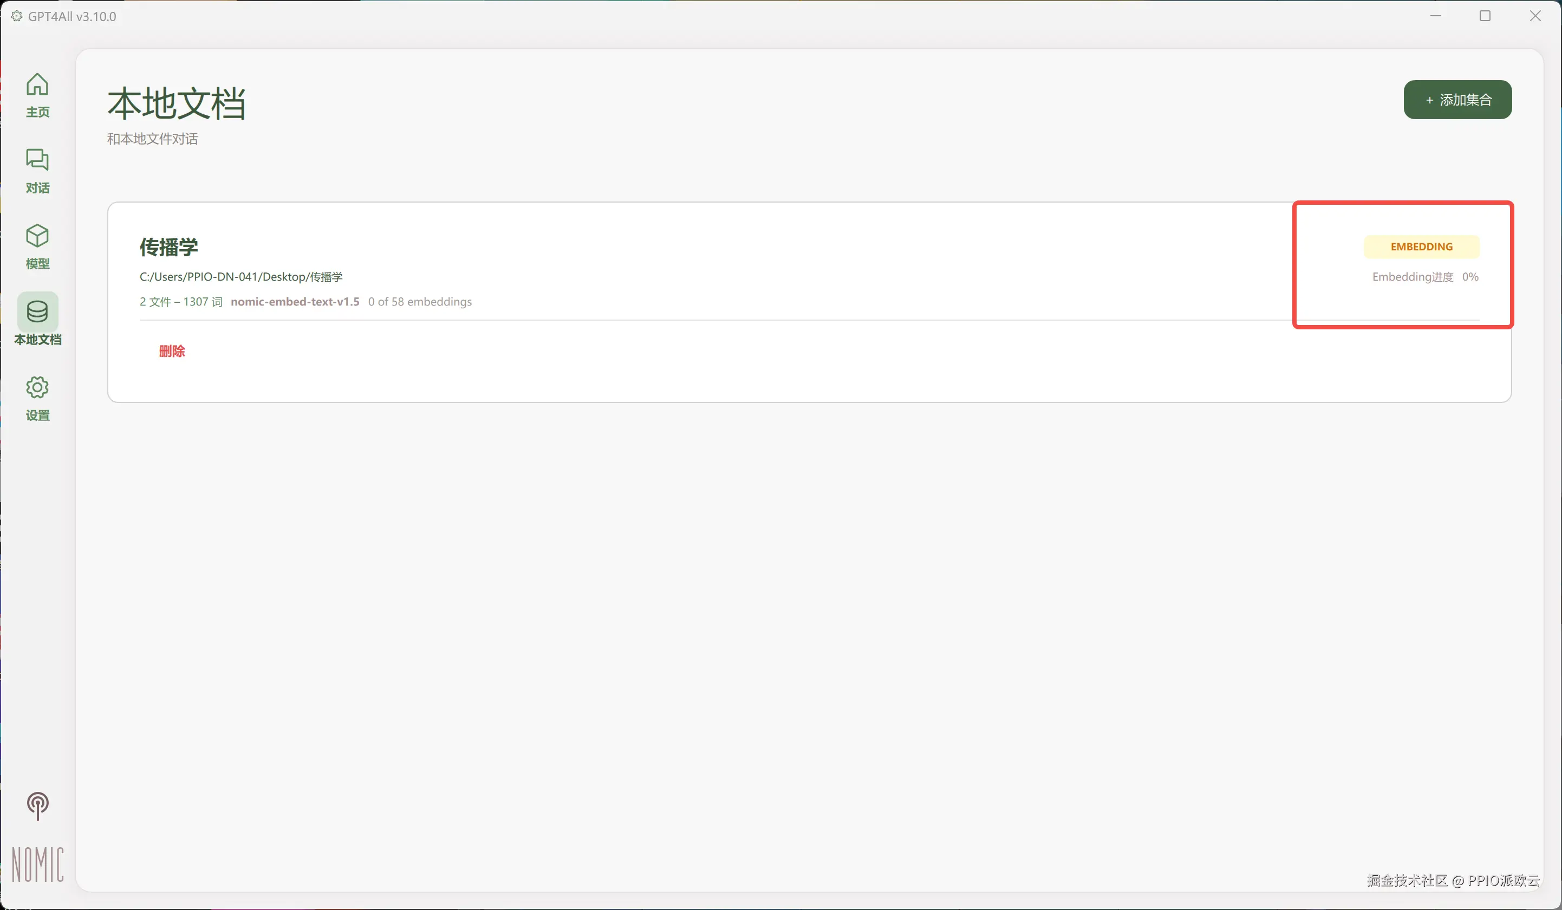Click the EMBEDDING status badge

1421,246
